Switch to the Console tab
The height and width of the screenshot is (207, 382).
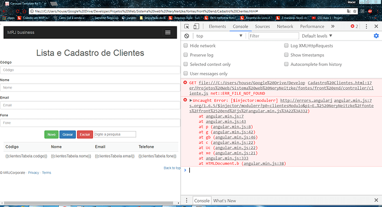tap(240, 27)
